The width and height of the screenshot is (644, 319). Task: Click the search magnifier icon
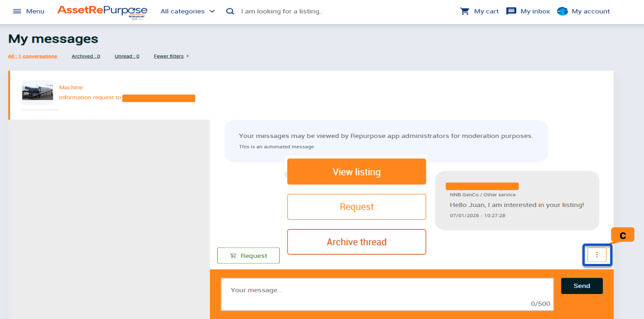pos(230,11)
